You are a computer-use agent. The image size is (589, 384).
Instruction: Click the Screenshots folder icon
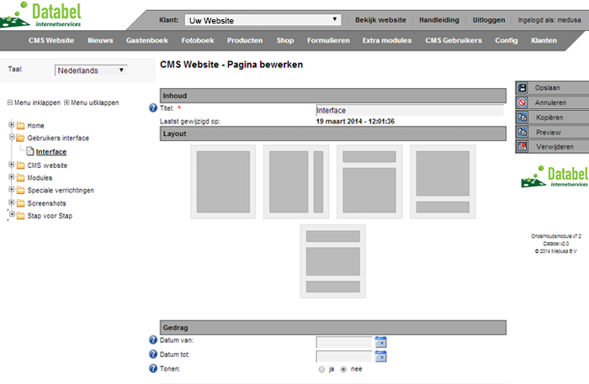(x=21, y=203)
